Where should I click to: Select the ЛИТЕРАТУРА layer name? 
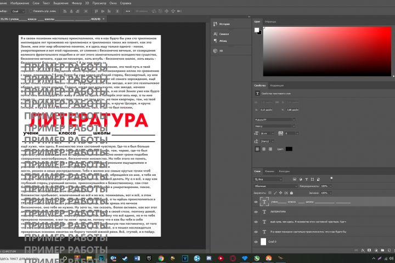pos(279,211)
